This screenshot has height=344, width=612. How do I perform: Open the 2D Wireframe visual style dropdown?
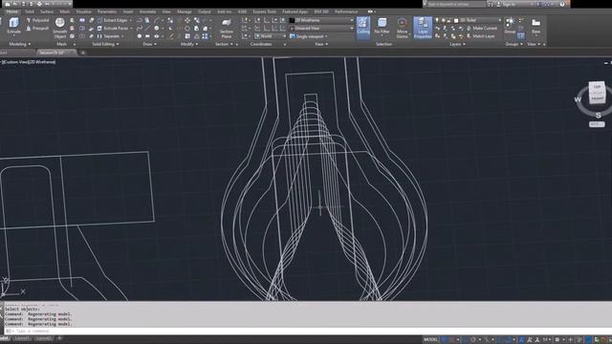click(321, 20)
